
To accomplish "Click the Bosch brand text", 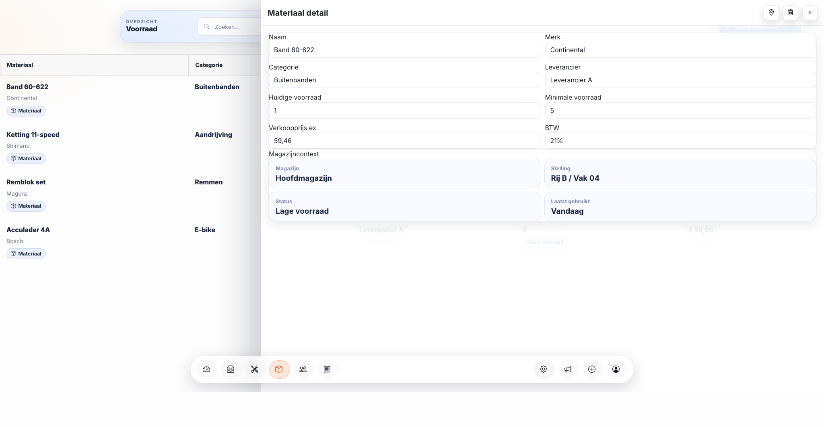I will pyautogui.click(x=15, y=241).
